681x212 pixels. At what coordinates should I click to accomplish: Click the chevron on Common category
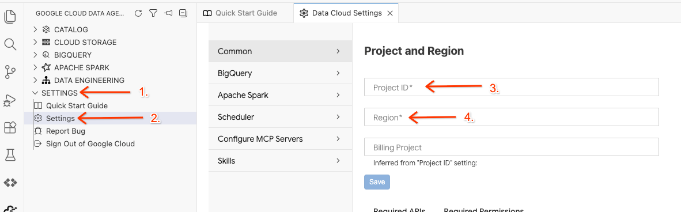point(338,51)
